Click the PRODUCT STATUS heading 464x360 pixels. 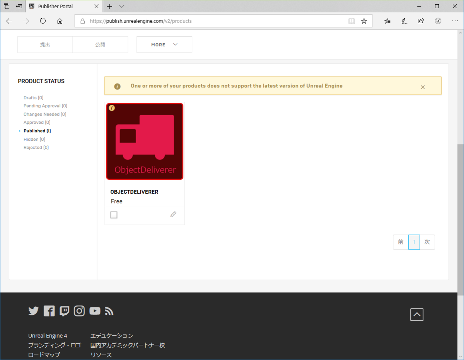(41, 81)
